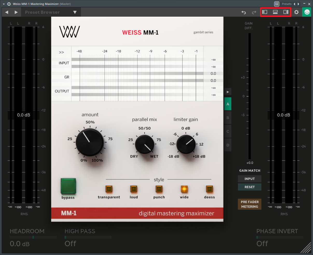
Task: Click the parallel mix knob
Action: [144, 144]
